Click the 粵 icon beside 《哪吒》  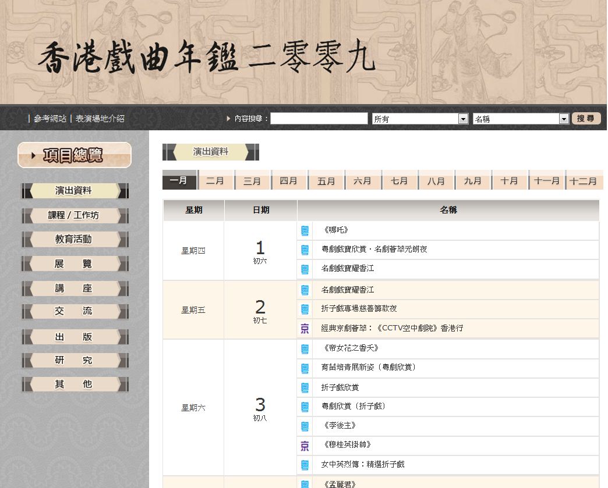(305, 231)
